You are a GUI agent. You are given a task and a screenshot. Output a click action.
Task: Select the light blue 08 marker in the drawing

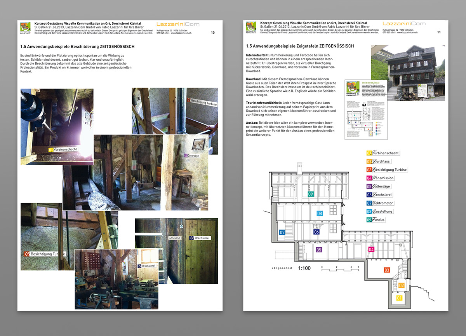pyautogui.click(x=320, y=213)
